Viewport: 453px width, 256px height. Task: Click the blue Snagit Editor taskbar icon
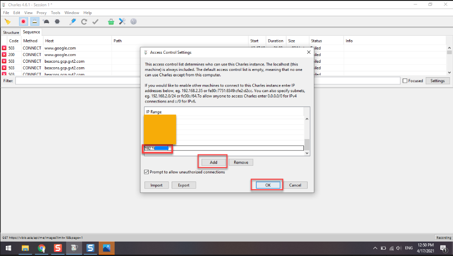click(x=91, y=248)
